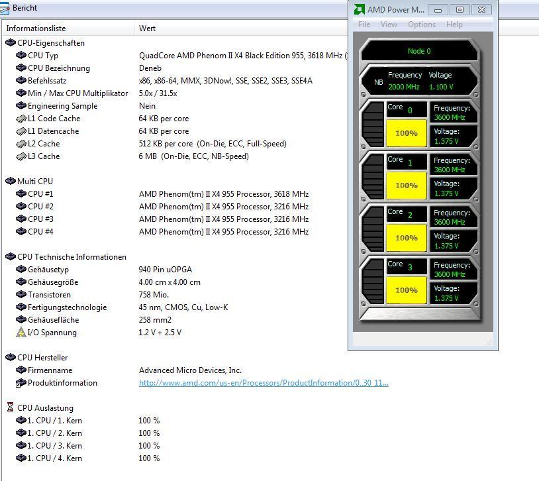This screenshot has height=481, width=539.
Task: Click the memory icon beside L1 Datencache
Action: point(21,131)
